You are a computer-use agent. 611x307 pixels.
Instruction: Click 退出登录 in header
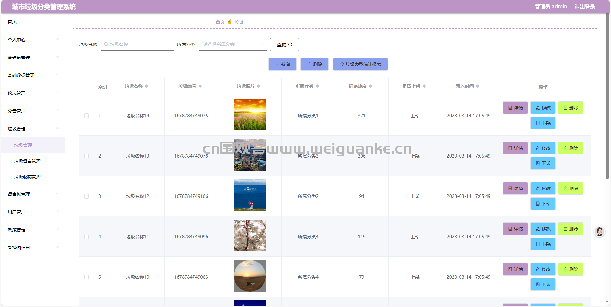pos(585,6)
